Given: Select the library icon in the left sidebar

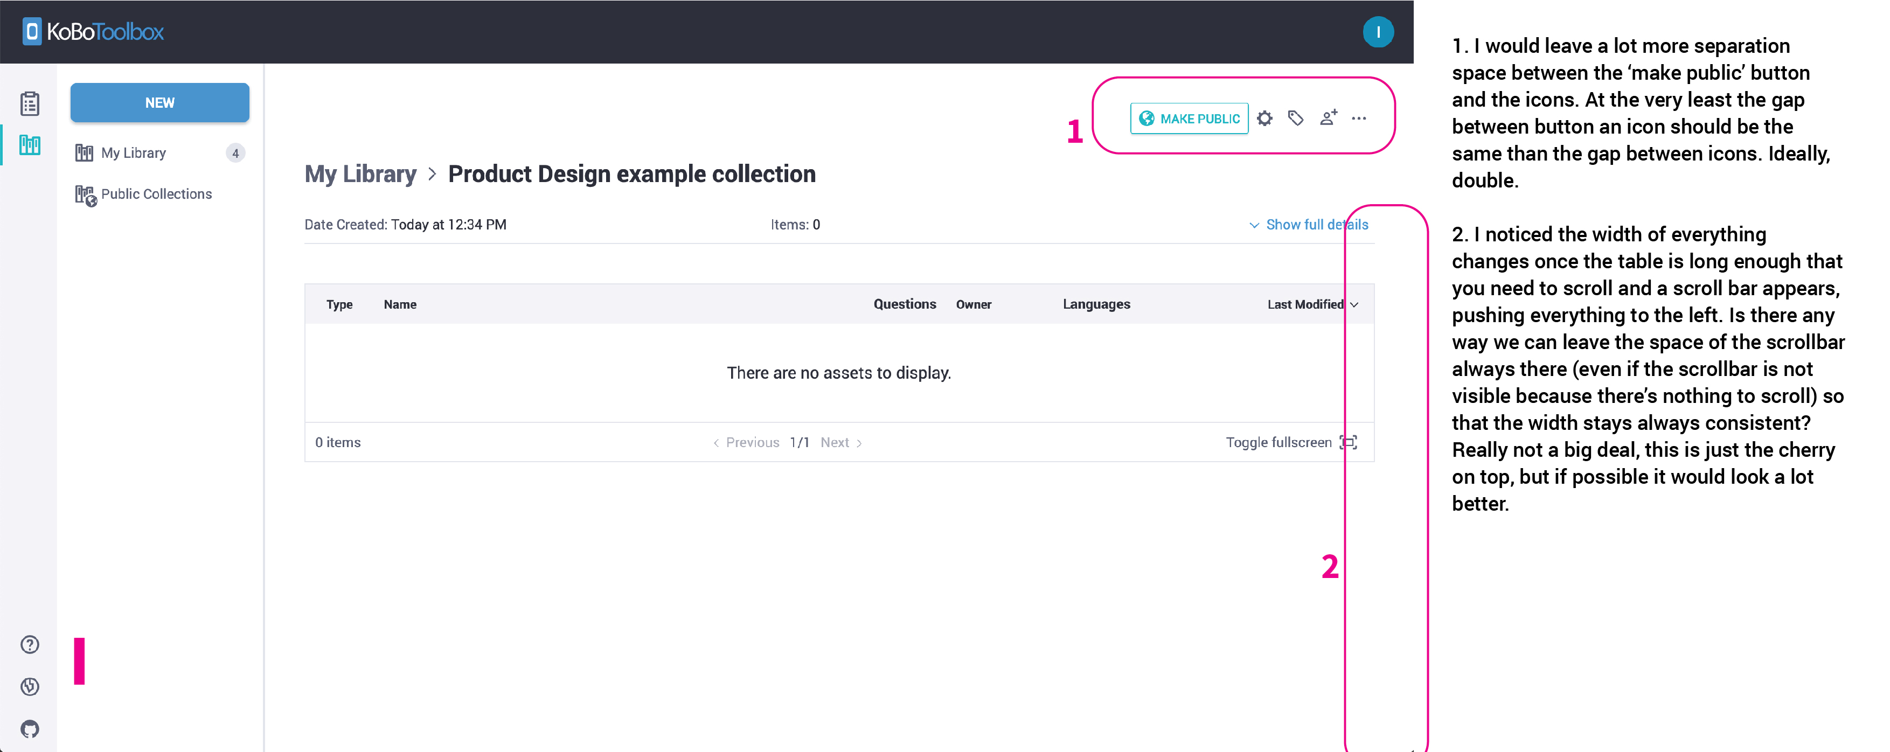Looking at the screenshot, I should (x=29, y=145).
